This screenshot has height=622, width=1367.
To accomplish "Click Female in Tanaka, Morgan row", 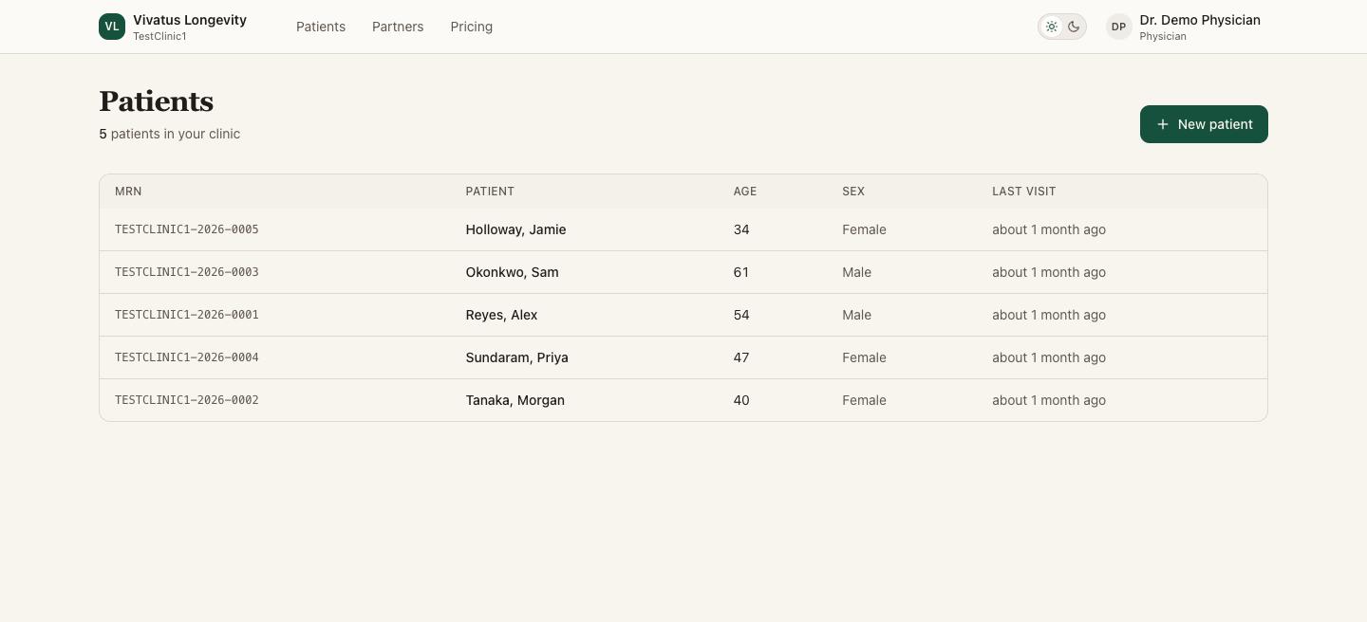I will click(x=864, y=400).
